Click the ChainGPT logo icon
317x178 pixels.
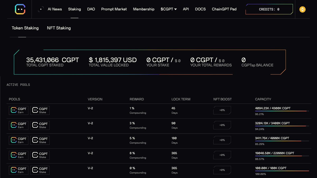[20, 9]
